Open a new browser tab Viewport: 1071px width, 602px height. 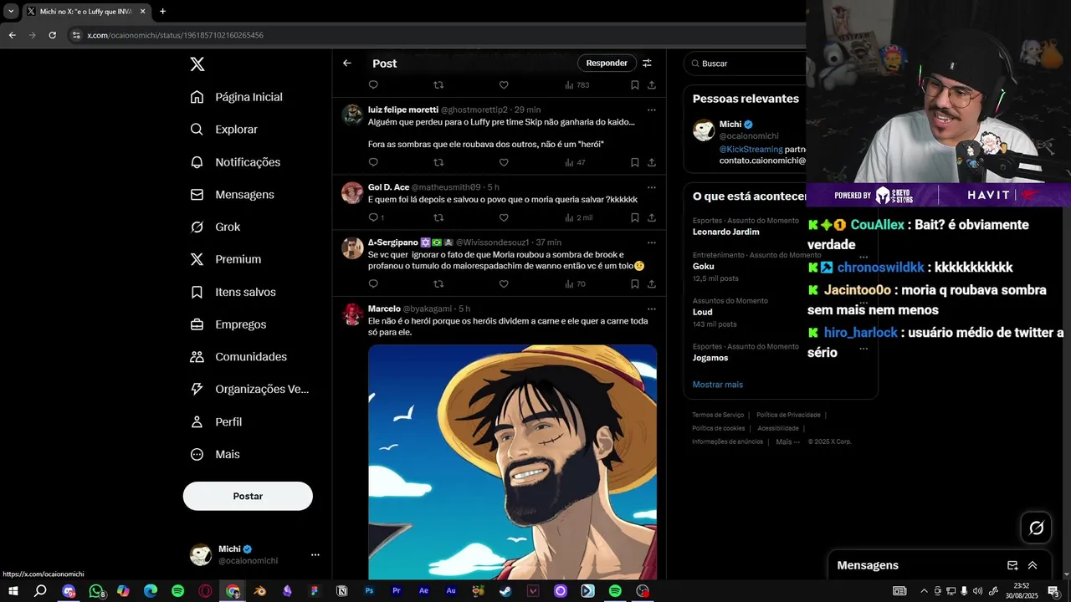coord(162,11)
